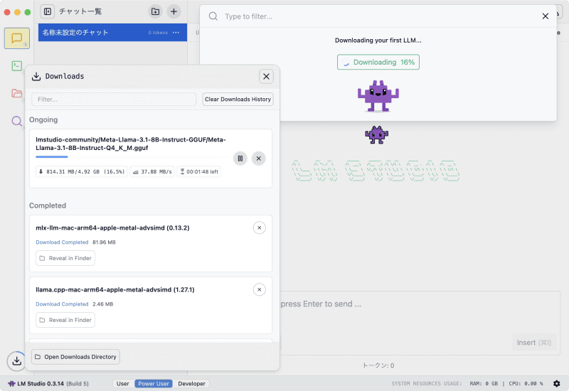The height and width of the screenshot is (391, 569).
Task: Click the CPU: 0.00 % usage readout
Action: coord(526,384)
